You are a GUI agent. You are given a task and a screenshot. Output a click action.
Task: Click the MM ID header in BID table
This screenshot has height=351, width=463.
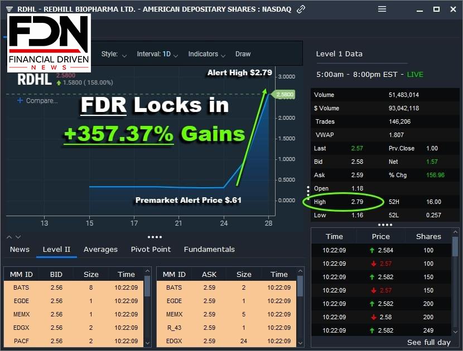21,274
